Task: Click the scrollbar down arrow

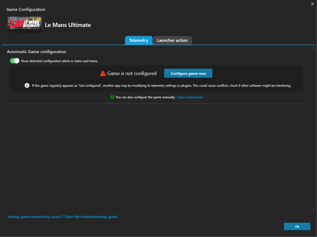Action: [x=313, y=210]
